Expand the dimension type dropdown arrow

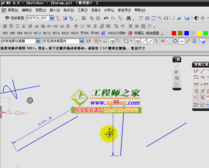tap(201, 84)
